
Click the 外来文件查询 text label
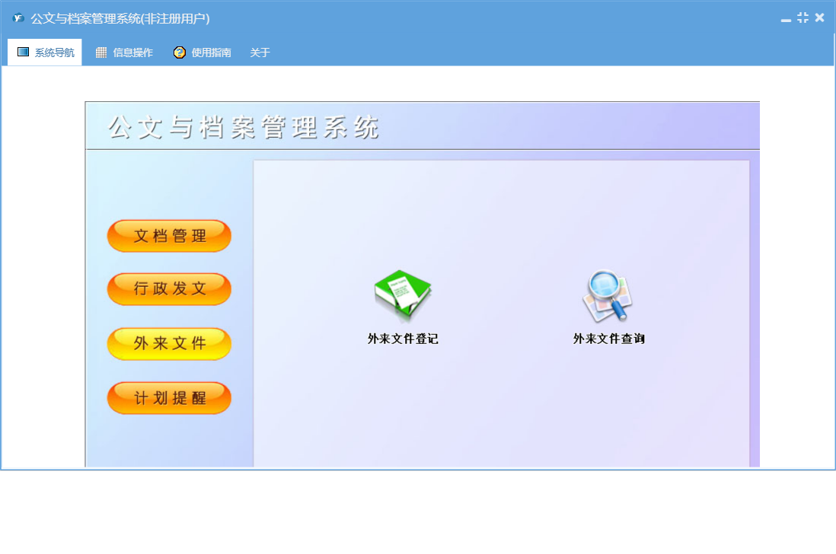608,339
